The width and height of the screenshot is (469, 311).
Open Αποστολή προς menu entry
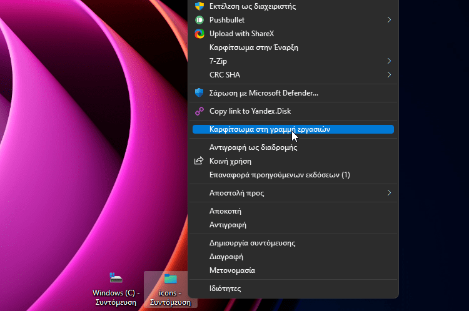click(293, 193)
